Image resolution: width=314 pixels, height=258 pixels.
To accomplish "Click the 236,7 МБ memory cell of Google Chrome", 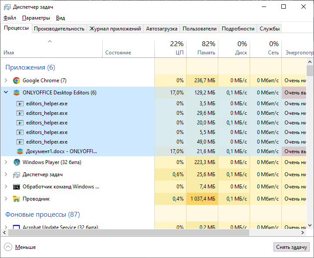I will coord(202,80).
